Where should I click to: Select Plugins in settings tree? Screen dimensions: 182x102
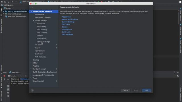36,66
